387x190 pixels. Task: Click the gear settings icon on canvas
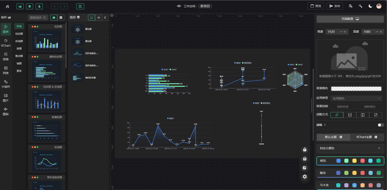[305, 176]
